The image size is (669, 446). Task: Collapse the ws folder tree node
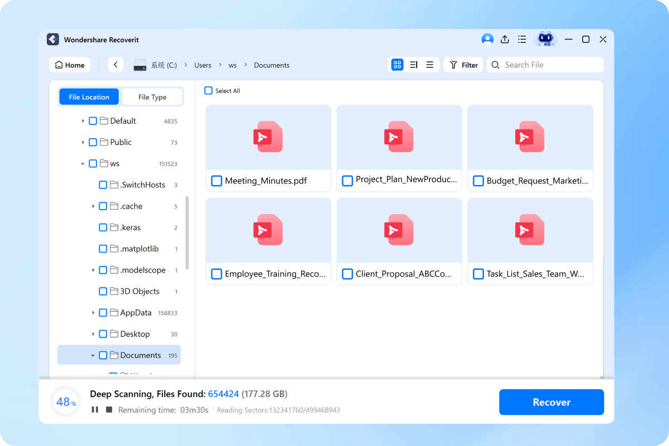(x=83, y=164)
